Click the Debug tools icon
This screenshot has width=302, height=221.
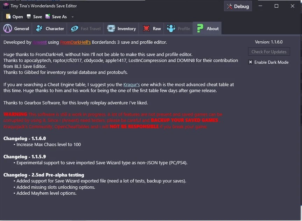[230, 6]
